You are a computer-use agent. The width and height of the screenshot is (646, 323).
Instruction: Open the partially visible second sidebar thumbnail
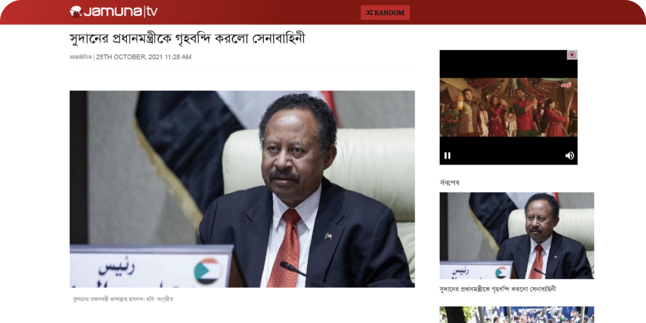click(516, 315)
